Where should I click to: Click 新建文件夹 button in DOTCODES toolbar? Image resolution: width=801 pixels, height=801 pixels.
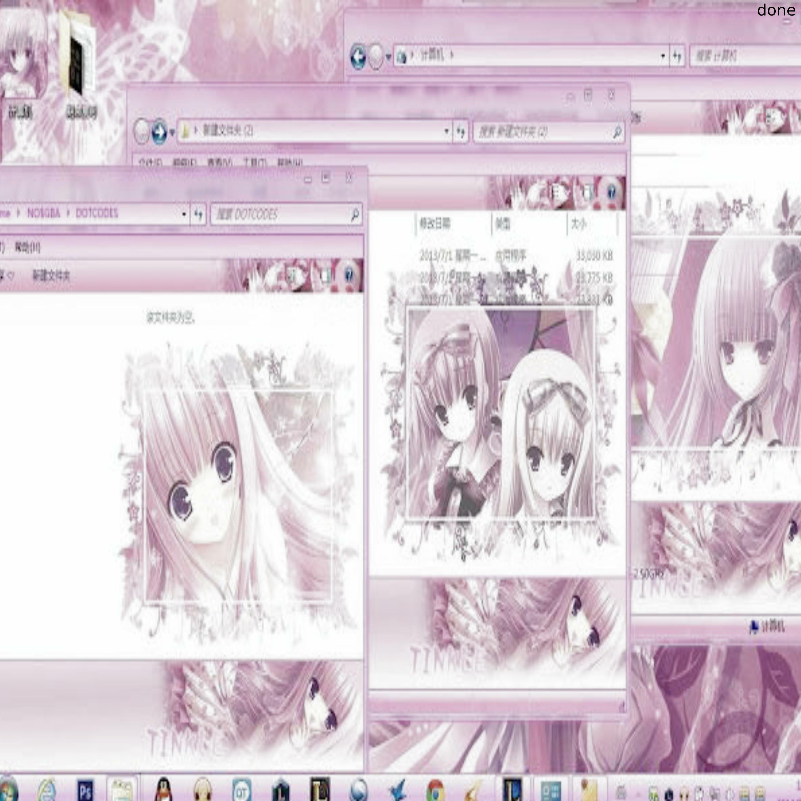pyautogui.click(x=52, y=275)
